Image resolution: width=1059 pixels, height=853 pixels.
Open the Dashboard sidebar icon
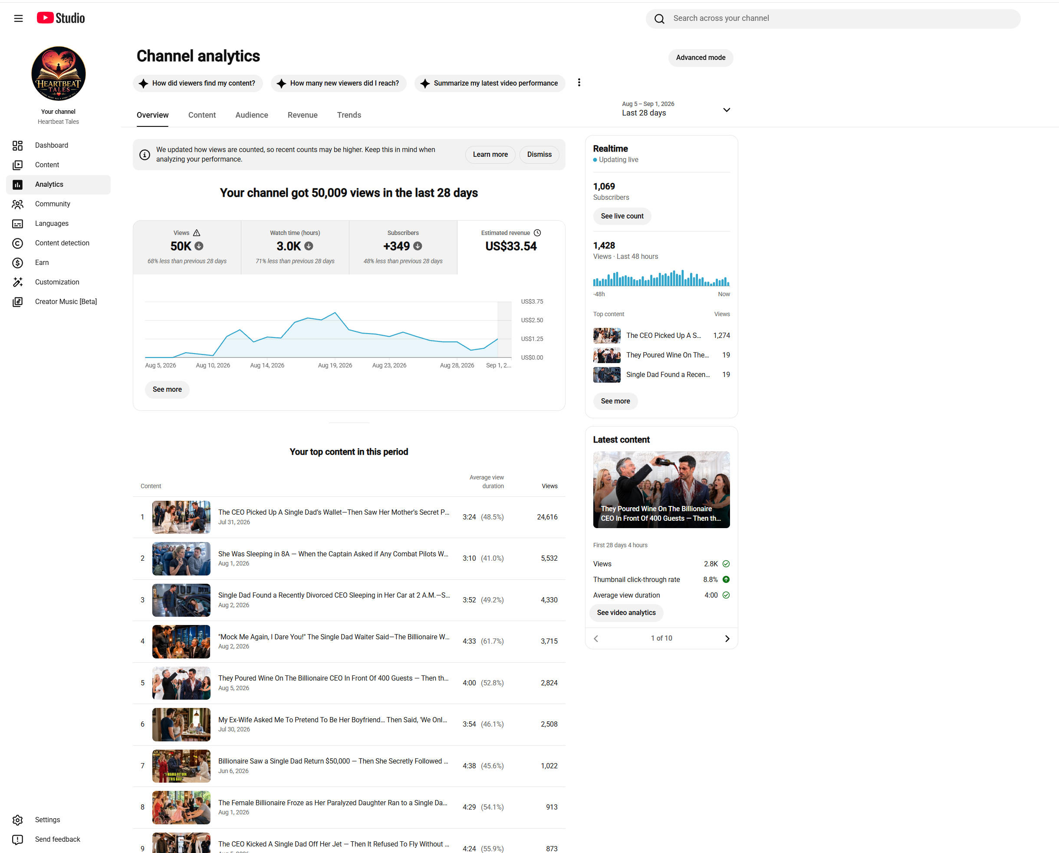coord(18,145)
